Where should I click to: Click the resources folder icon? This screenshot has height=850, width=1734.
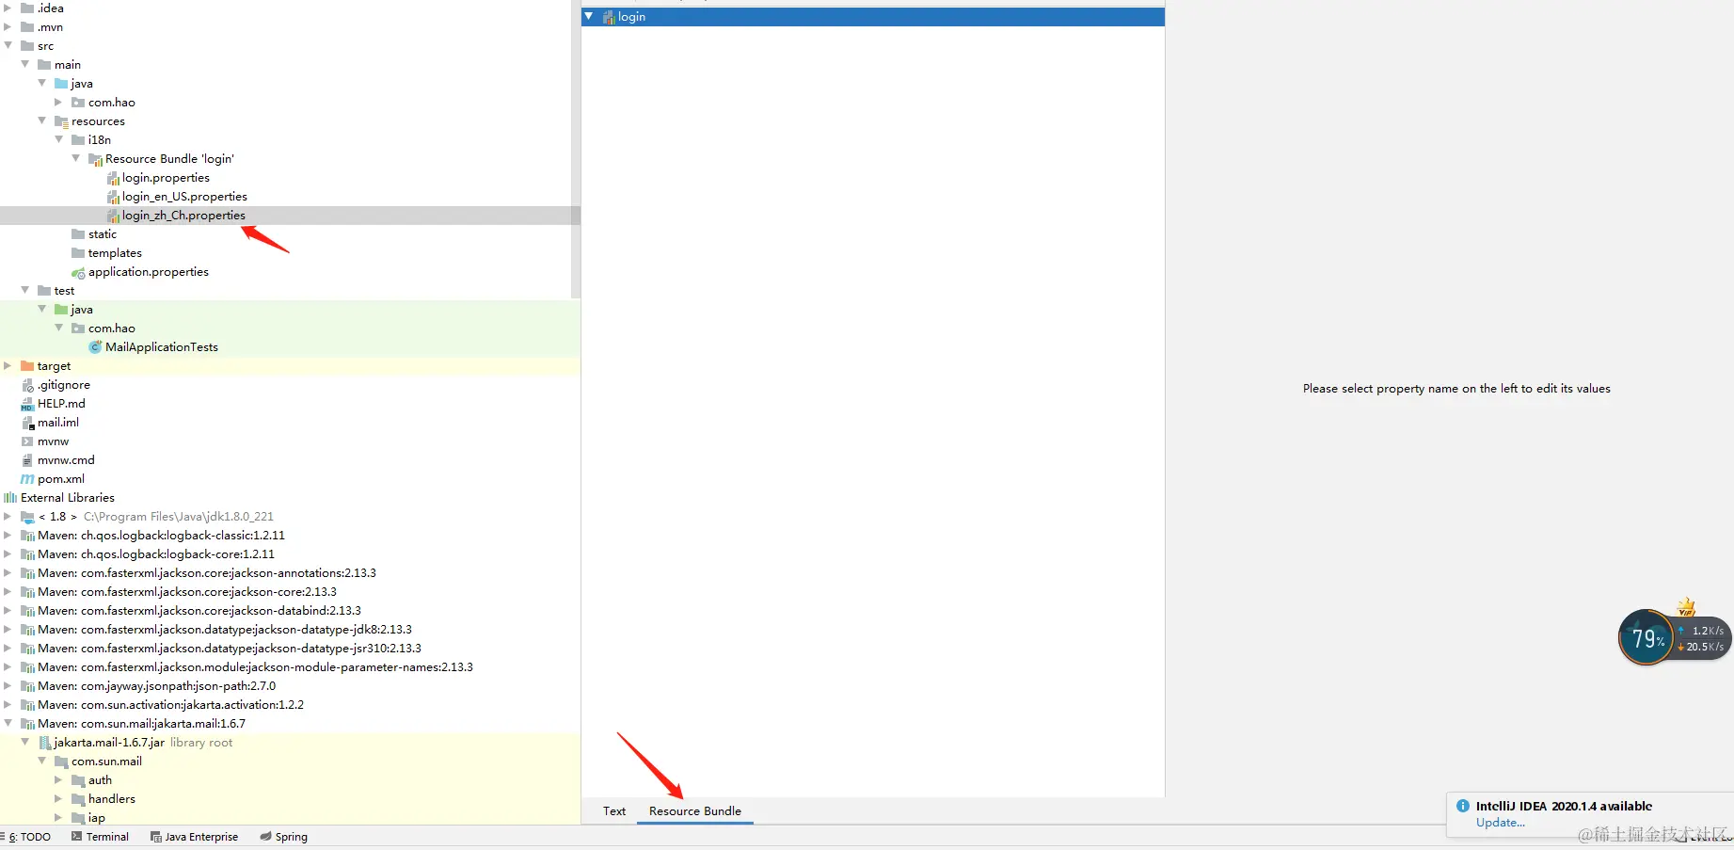coord(61,121)
